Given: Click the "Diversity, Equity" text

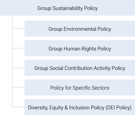Looking at the screenshot, I should tap(46, 108).
